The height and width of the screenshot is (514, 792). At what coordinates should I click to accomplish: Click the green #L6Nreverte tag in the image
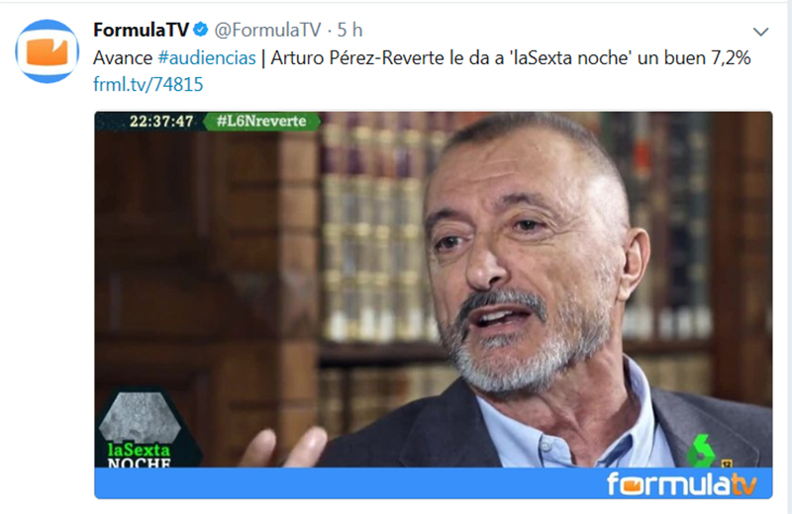261,122
